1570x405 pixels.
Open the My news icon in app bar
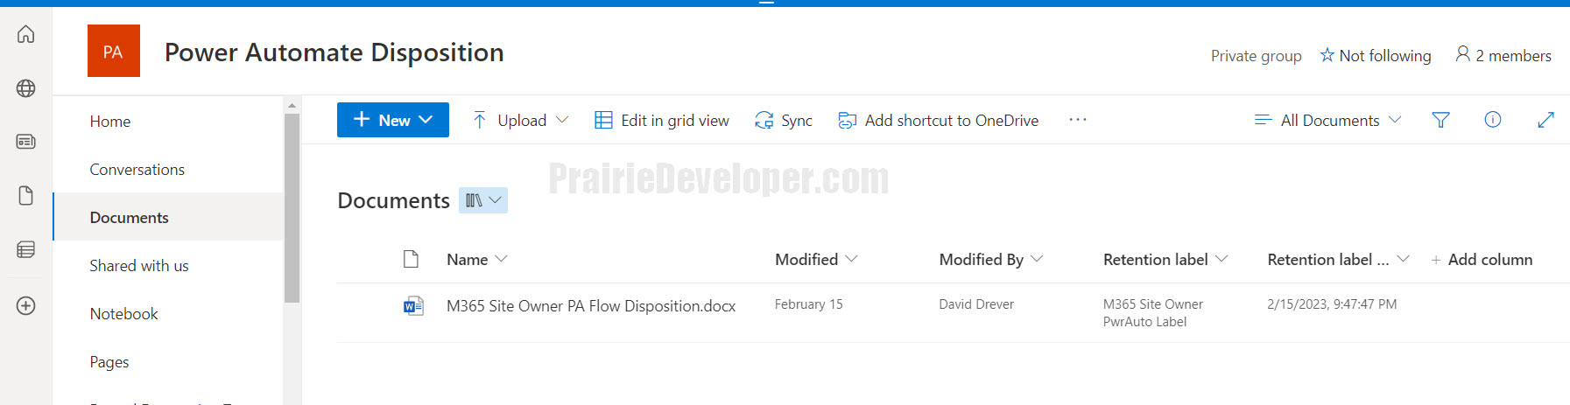point(26,142)
